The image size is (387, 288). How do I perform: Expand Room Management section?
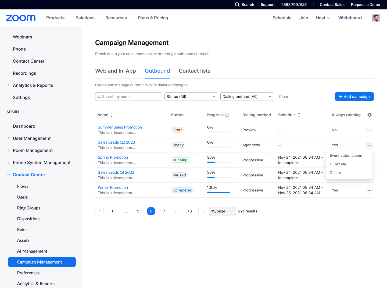[x=9, y=150]
